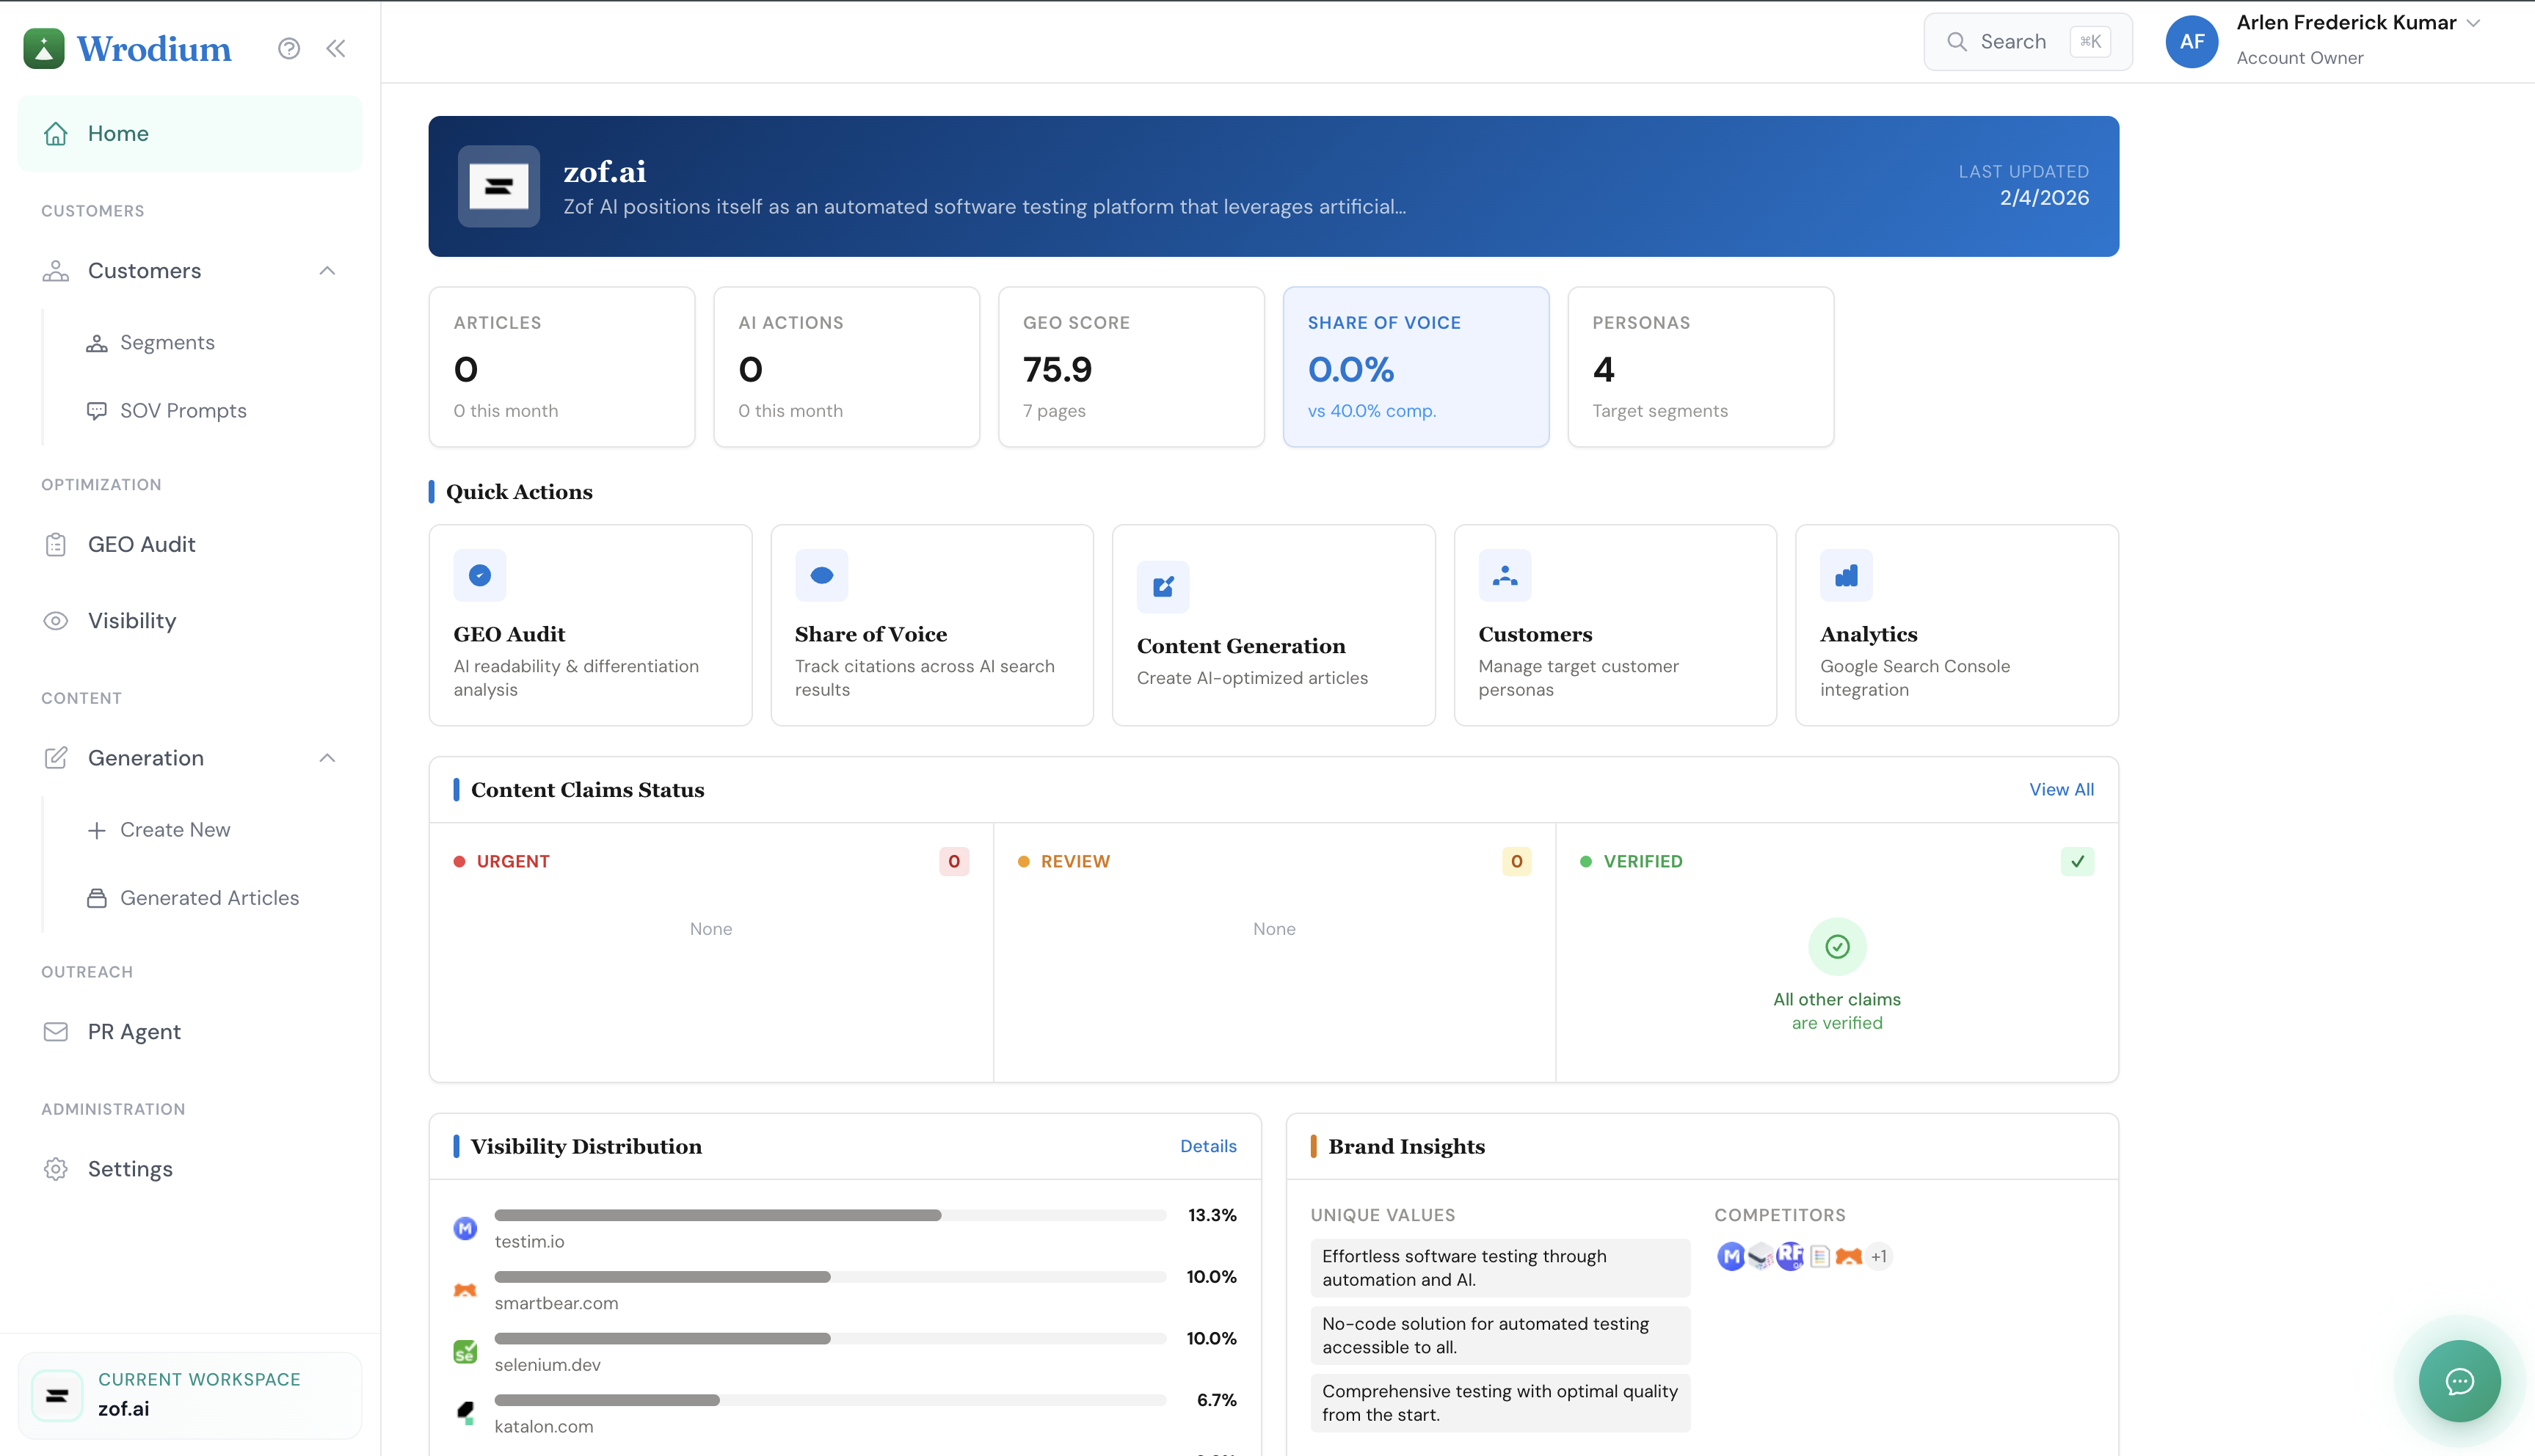Click the zof.ai workspace icon at bottom left

(x=57, y=1395)
